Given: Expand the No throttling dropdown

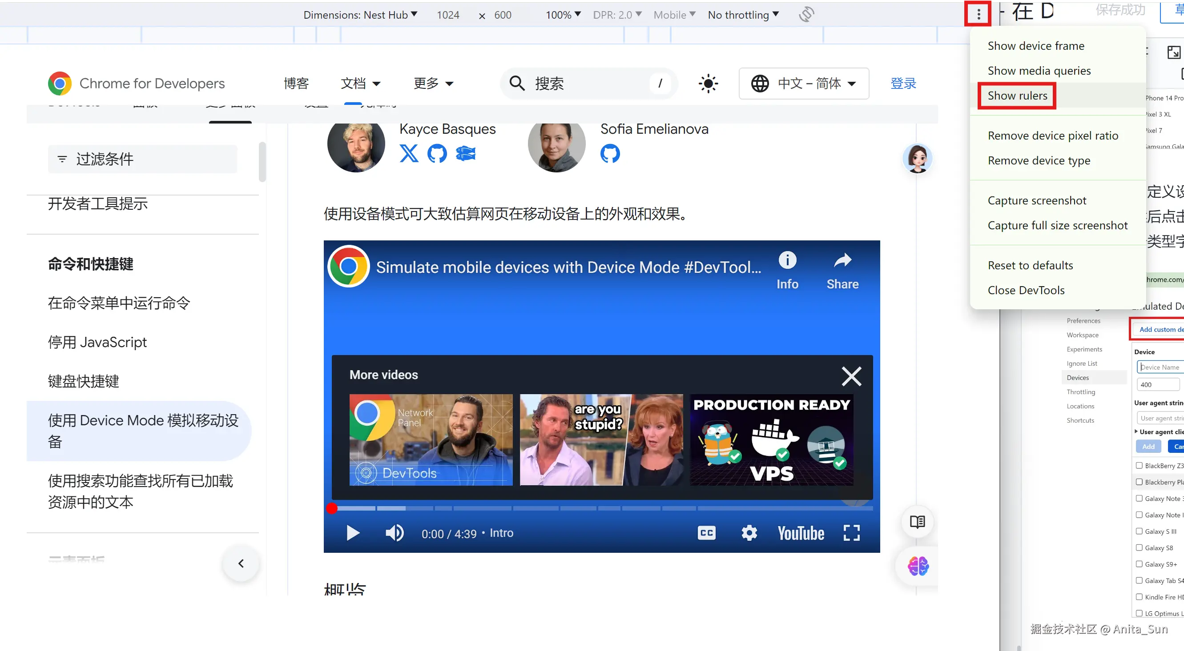Looking at the screenshot, I should [743, 15].
